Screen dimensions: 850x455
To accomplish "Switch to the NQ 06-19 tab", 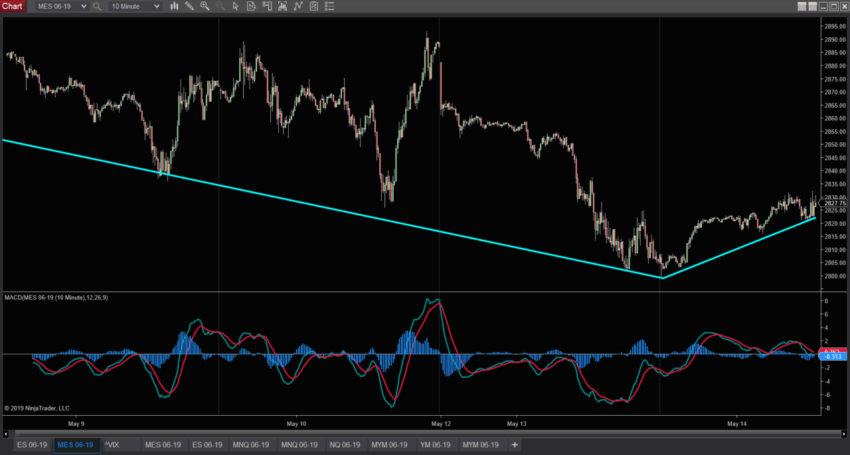I will coord(345,444).
